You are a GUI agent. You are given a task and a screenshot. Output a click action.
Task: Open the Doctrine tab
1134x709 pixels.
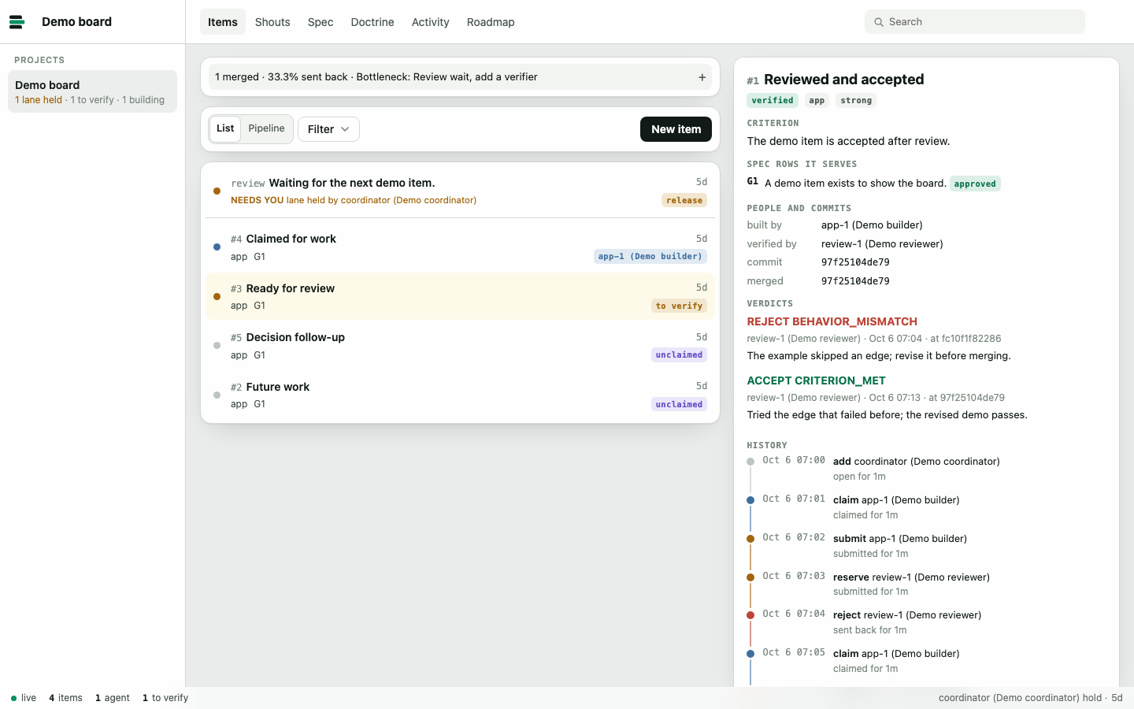point(372,22)
